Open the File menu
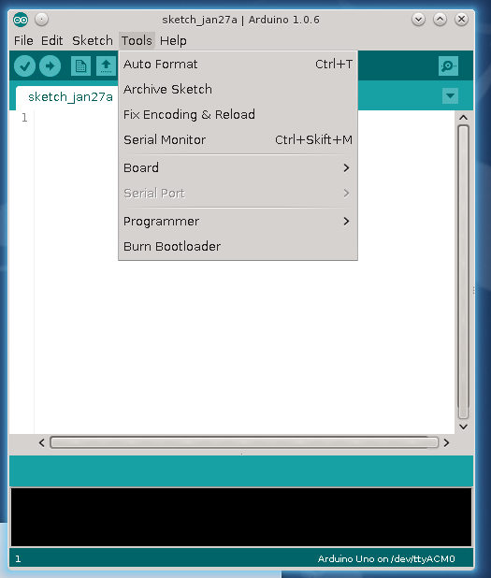Image resolution: width=491 pixels, height=578 pixels. coord(23,40)
